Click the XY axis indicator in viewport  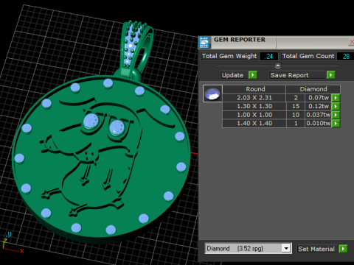click(x=13, y=243)
